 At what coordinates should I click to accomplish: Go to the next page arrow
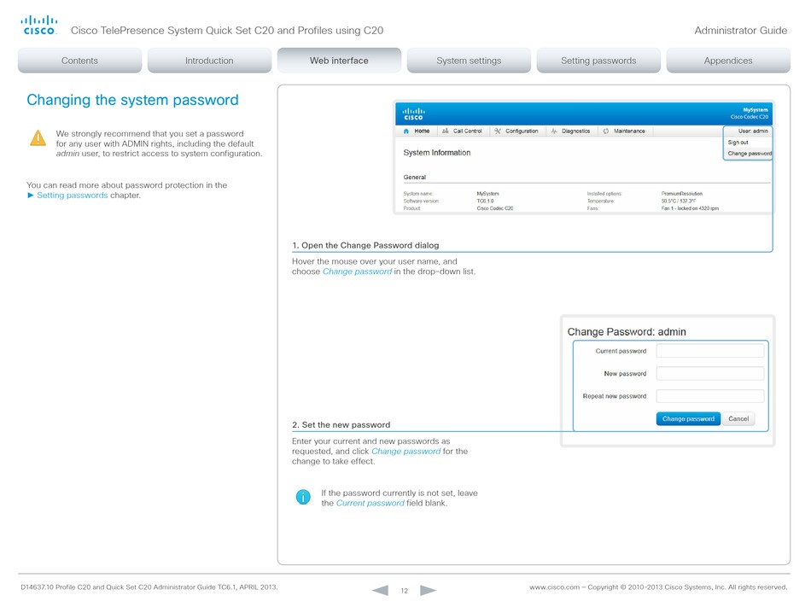(x=428, y=590)
